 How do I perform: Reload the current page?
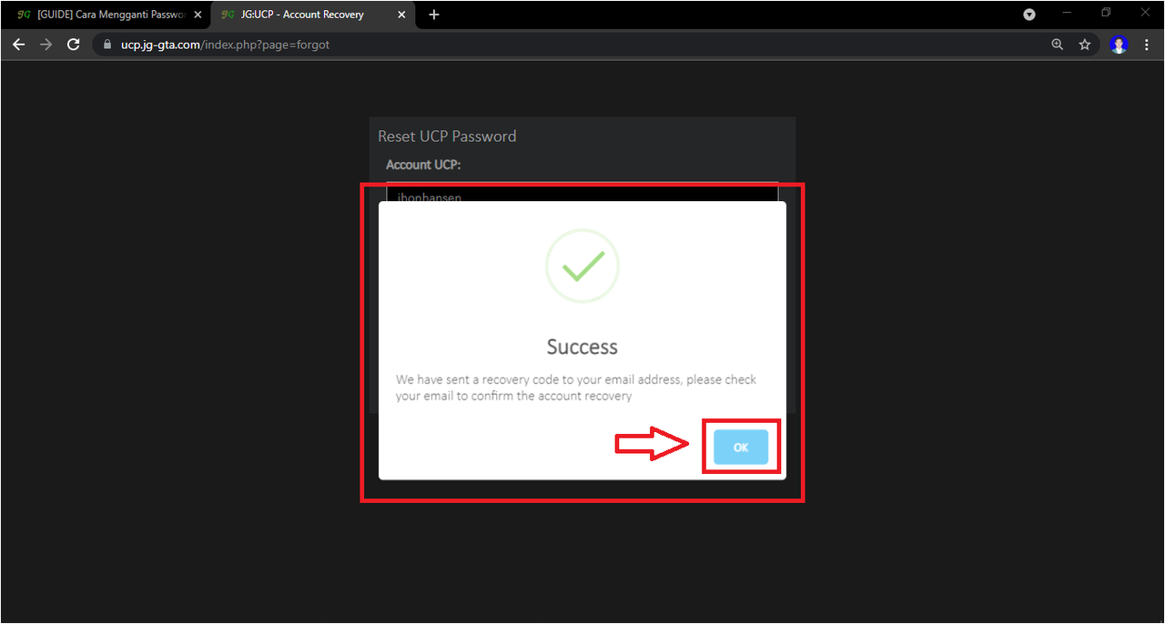(x=74, y=44)
